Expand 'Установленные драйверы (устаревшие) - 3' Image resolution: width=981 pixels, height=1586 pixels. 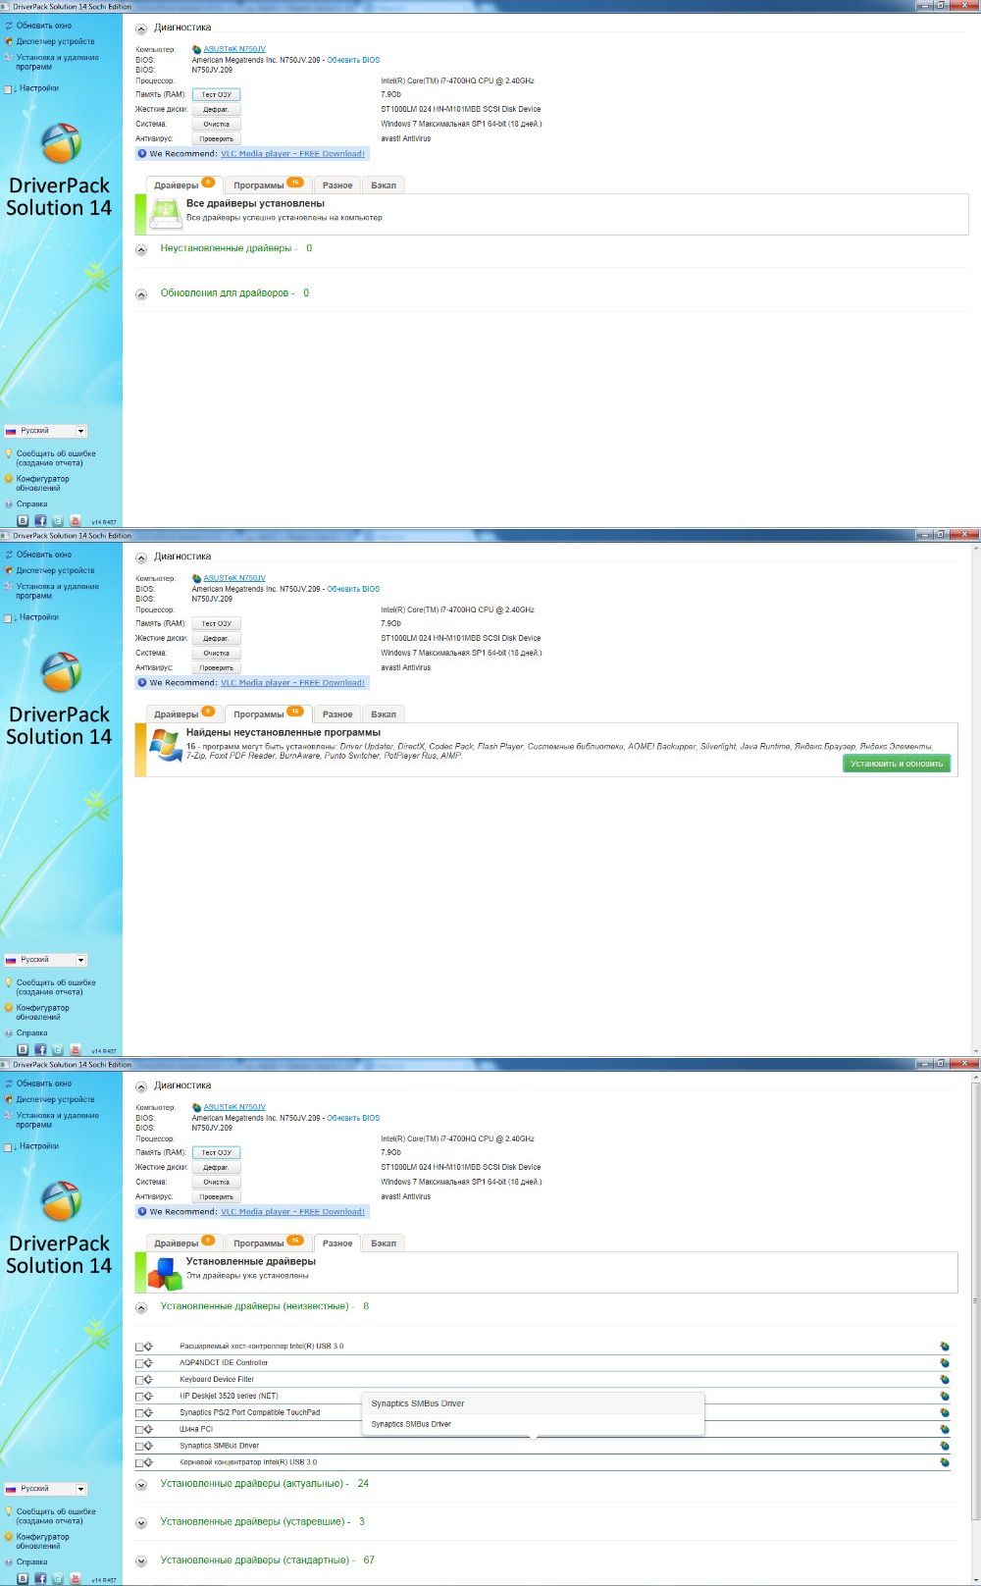tap(141, 1523)
